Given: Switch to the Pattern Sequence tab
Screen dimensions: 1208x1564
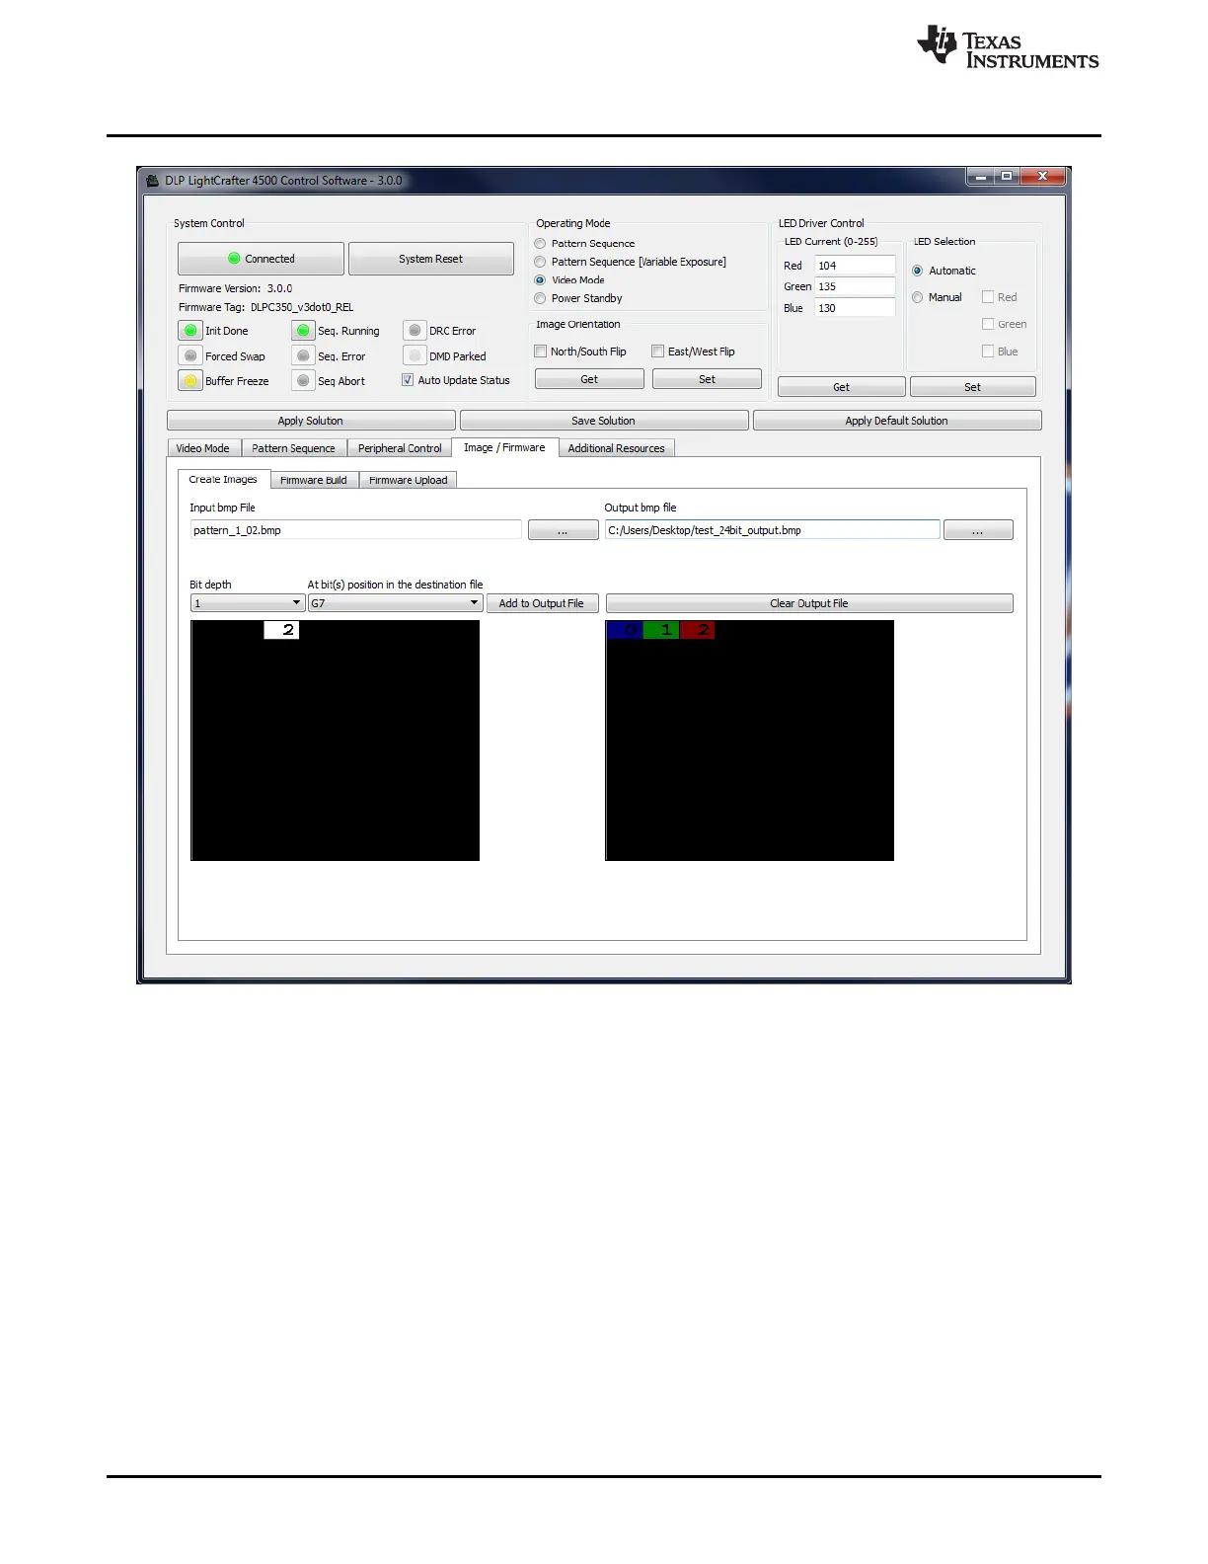Looking at the screenshot, I should [x=293, y=448].
